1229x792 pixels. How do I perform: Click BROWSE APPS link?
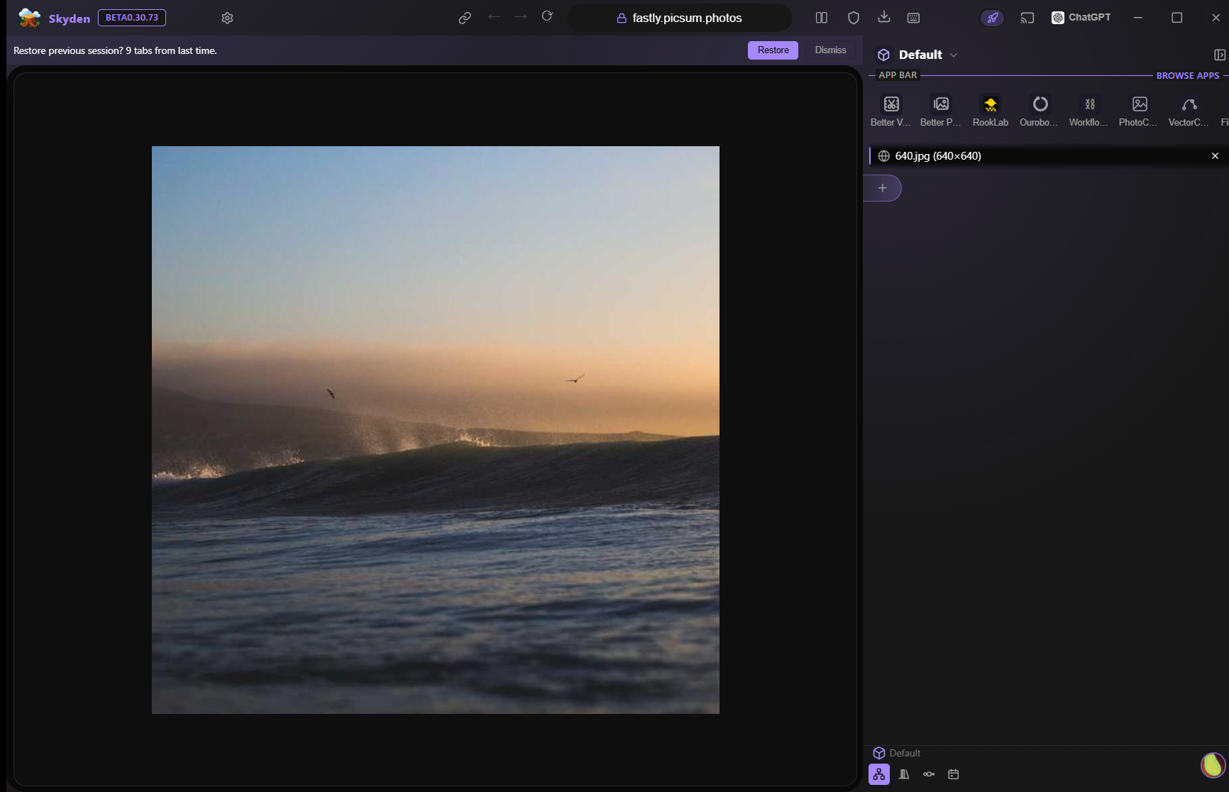(1188, 75)
